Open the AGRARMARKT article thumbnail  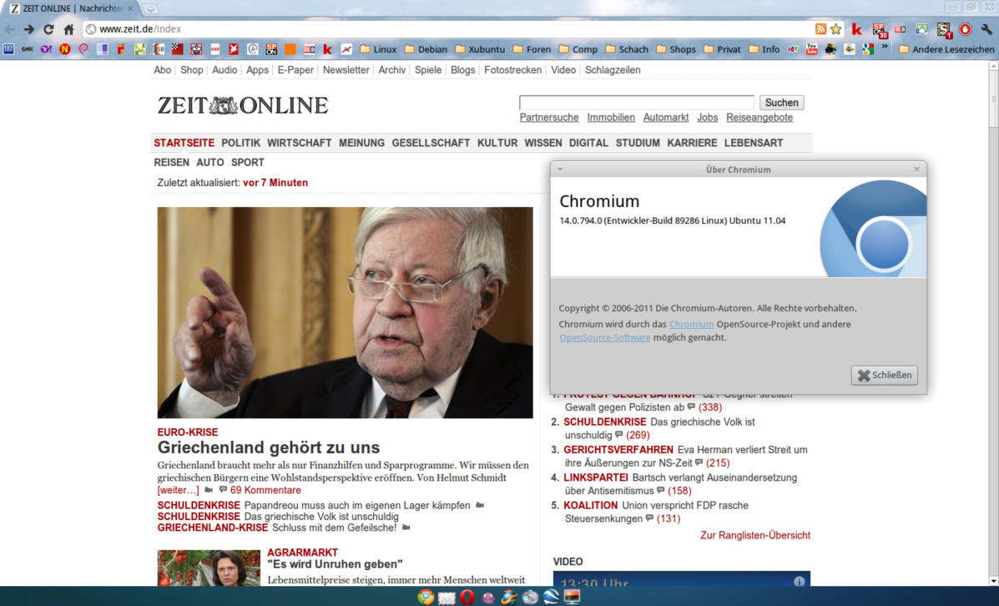click(209, 568)
